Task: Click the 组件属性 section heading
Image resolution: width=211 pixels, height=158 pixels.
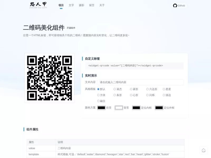Action: tap(32, 129)
